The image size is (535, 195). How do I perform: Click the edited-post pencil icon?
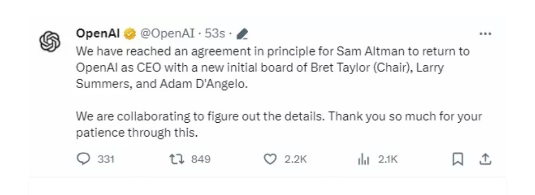click(x=242, y=34)
